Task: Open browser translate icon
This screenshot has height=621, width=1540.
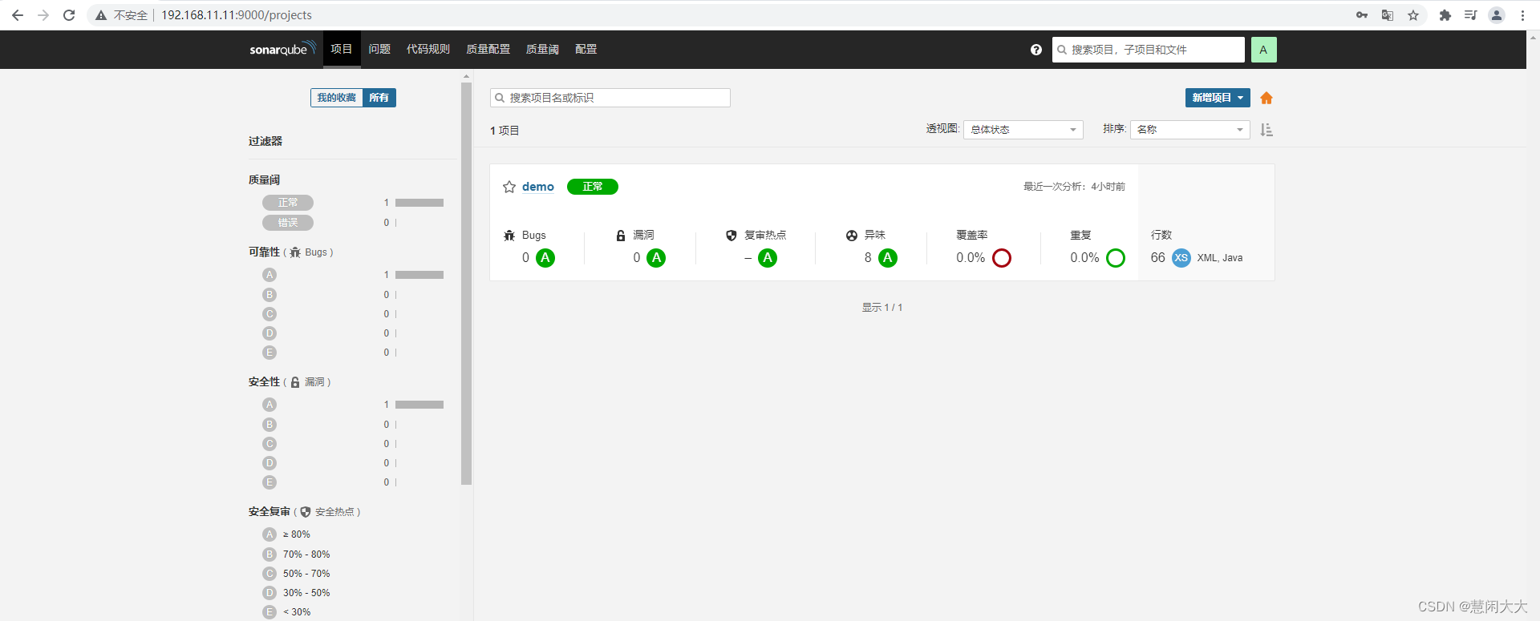Action: coord(1388,15)
